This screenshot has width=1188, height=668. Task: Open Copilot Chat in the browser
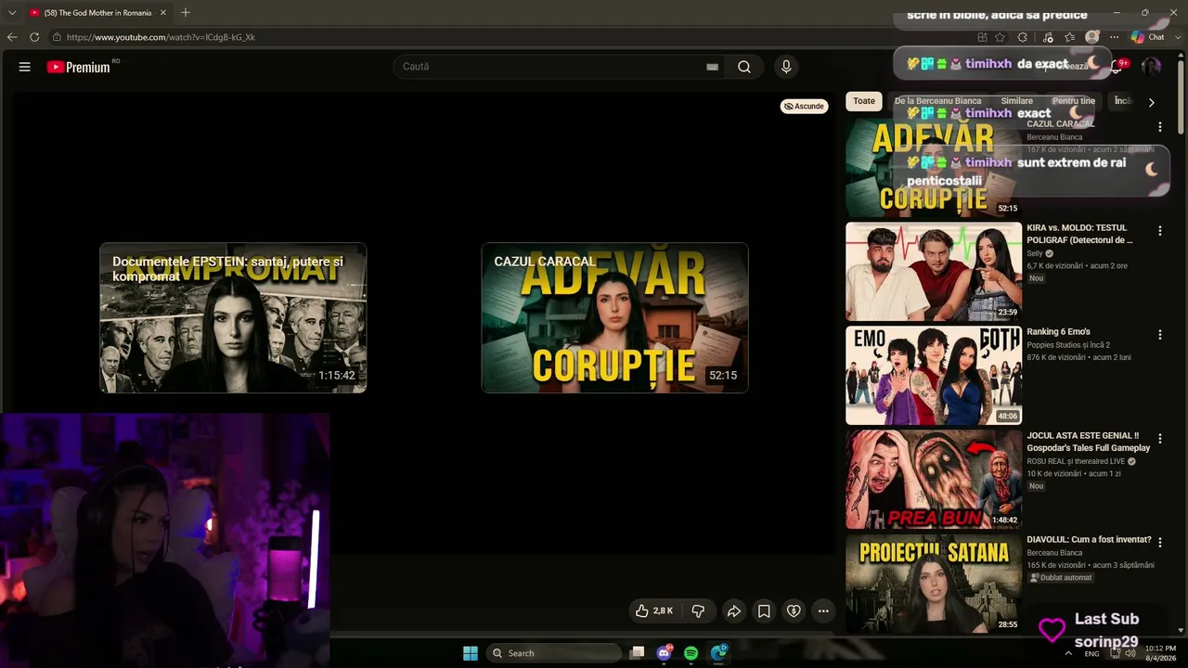click(x=1149, y=37)
